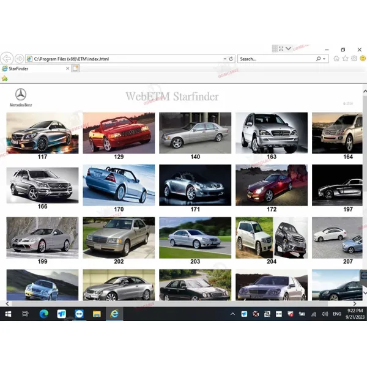Click the label 140
The height and width of the screenshot is (367, 367).
tap(195, 157)
